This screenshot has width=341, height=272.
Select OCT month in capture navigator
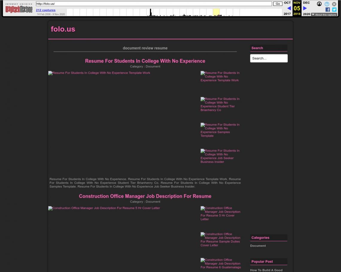[x=287, y=3]
